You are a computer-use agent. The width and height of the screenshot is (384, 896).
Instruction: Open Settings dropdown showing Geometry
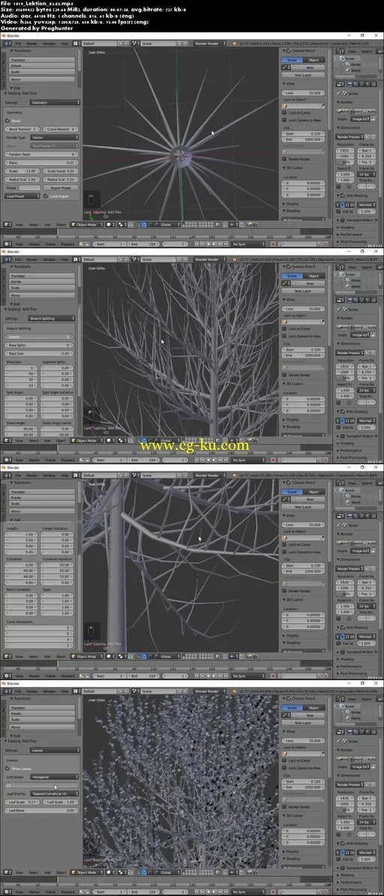click(x=54, y=102)
